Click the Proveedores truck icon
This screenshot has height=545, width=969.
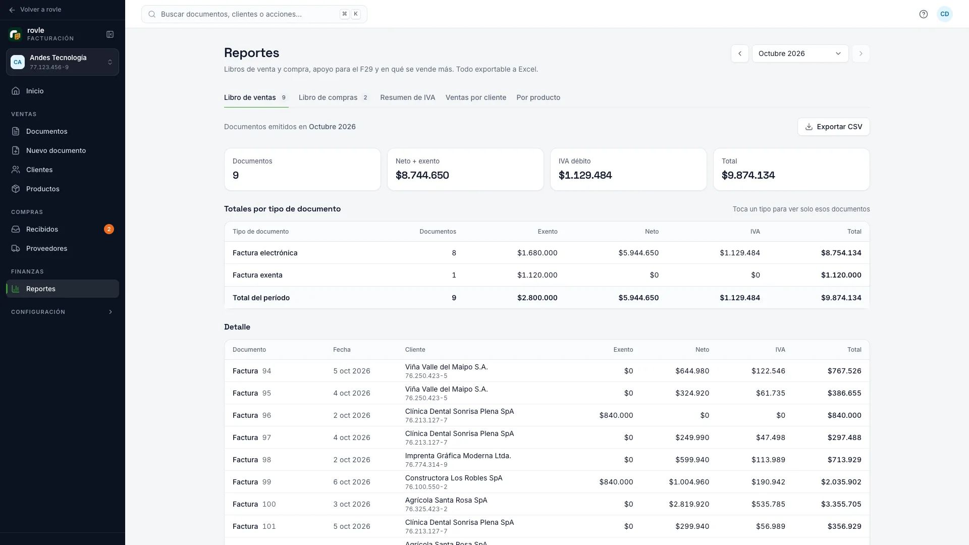coord(16,248)
